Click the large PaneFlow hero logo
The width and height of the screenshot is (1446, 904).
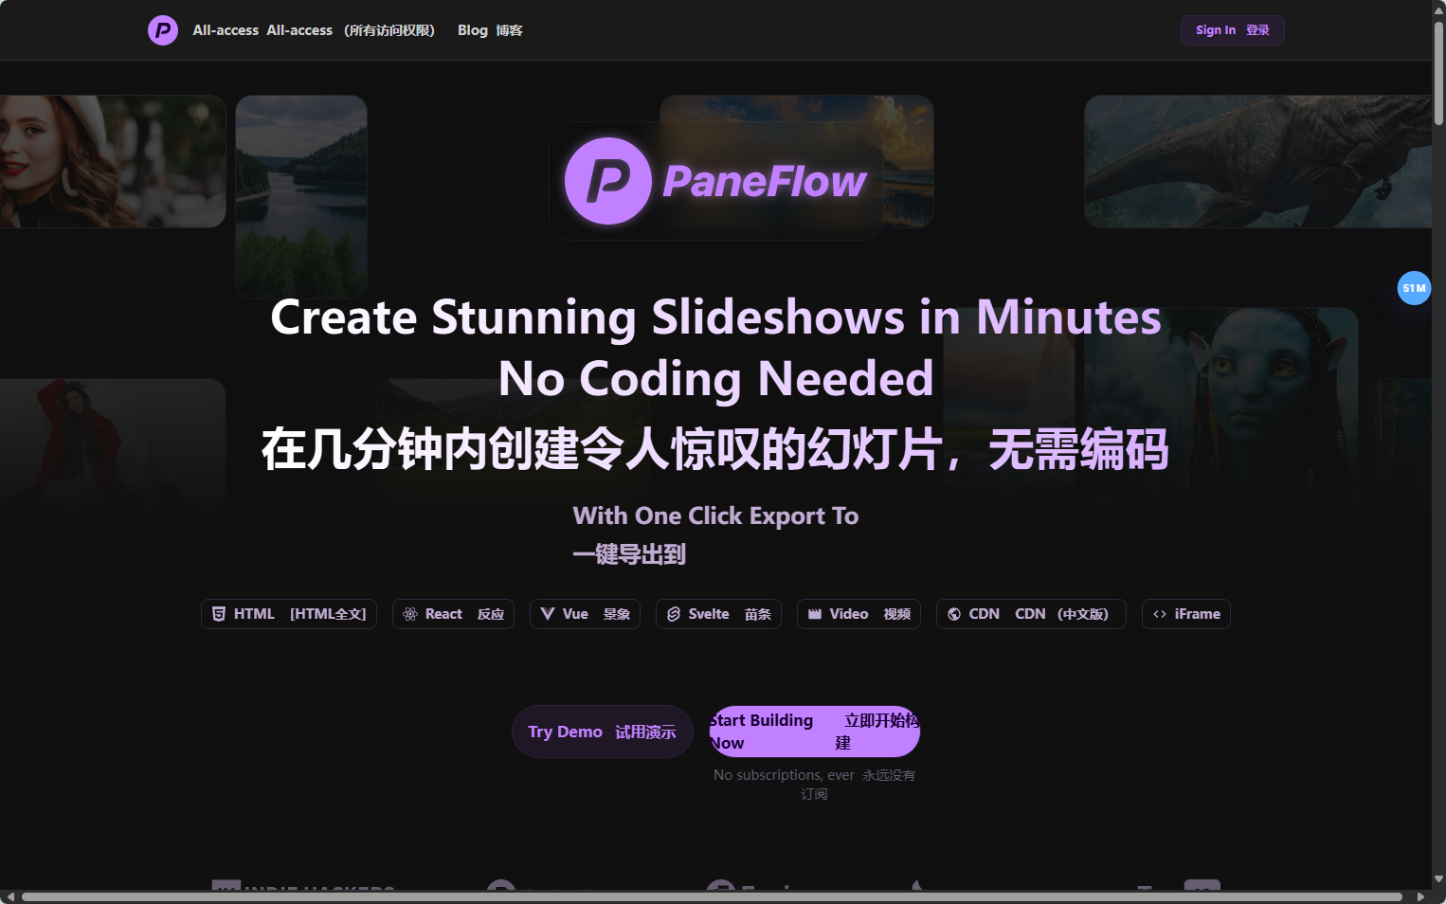pos(715,181)
